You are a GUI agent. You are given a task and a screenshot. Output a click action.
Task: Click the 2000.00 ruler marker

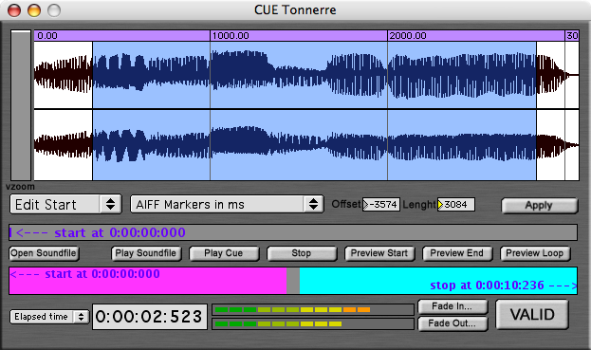tap(408, 36)
